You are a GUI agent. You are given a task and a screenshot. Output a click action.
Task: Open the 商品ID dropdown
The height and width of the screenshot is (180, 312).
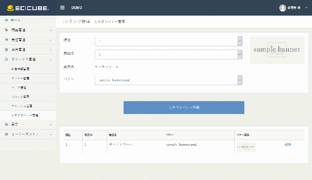point(169,55)
